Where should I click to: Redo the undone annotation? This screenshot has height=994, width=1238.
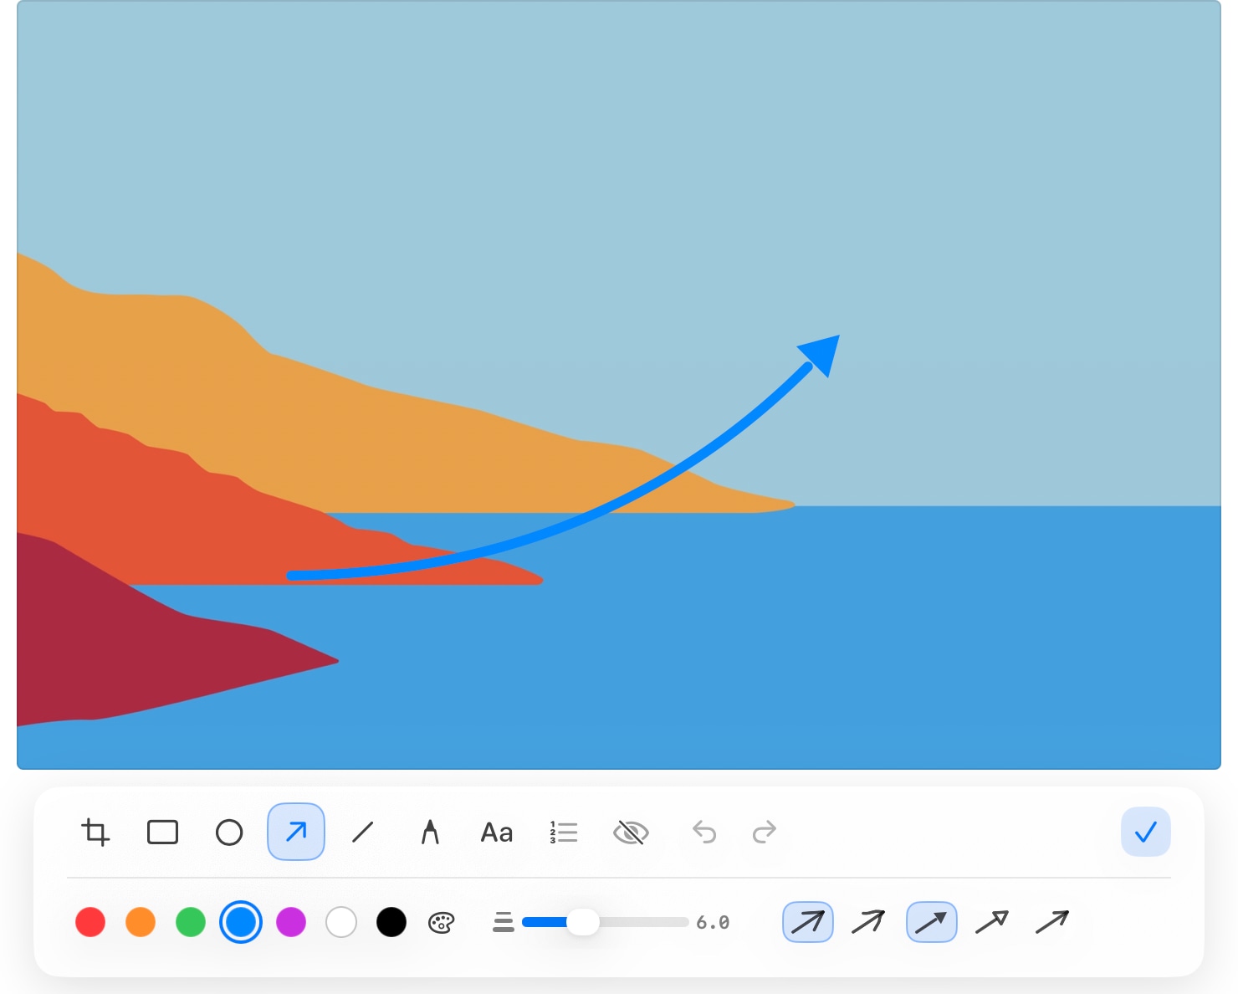coord(765,833)
